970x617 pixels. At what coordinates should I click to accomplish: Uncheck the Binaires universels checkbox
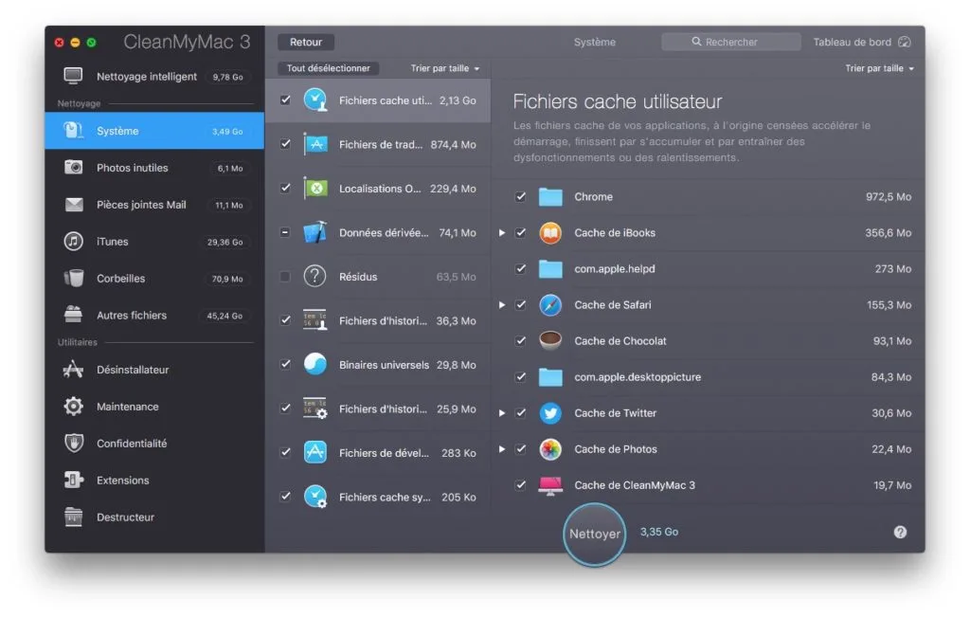[x=285, y=364]
